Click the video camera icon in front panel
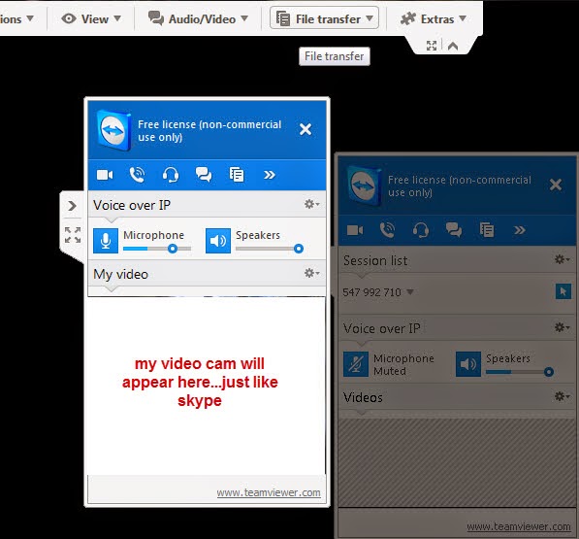Image resolution: width=579 pixels, height=539 pixels. pyautogui.click(x=105, y=175)
